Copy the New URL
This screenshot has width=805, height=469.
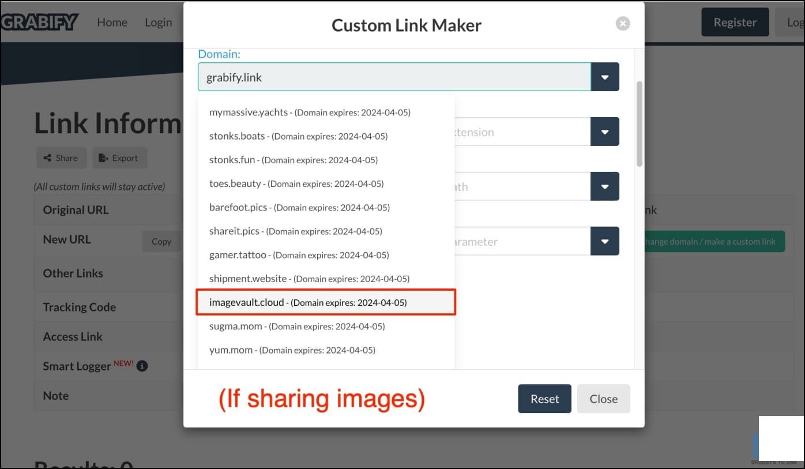pyautogui.click(x=161, y=242)
